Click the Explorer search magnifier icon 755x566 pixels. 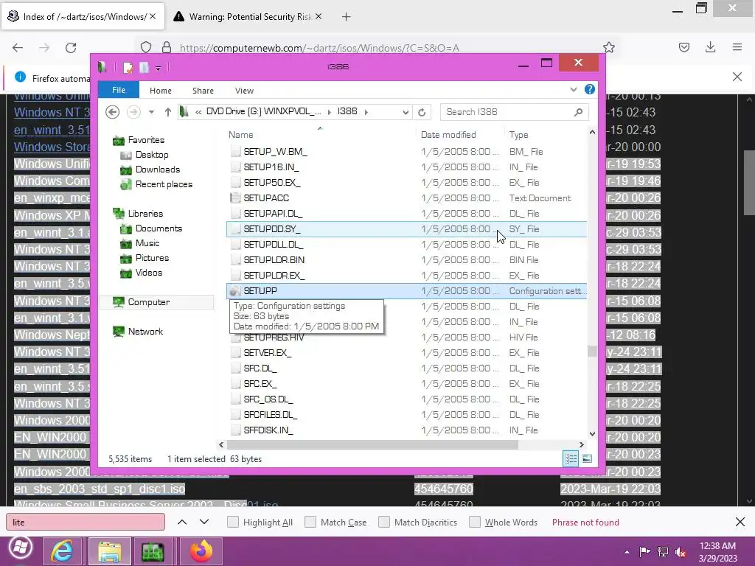click(x=578, y=112)
